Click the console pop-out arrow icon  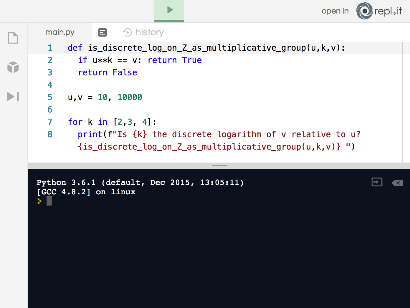pos(377,182)
